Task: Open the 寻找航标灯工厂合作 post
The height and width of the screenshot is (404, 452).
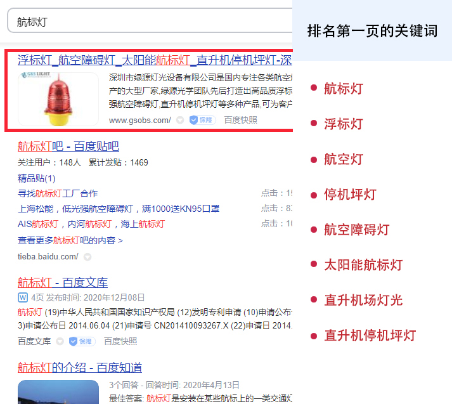Action: (58, 193)
